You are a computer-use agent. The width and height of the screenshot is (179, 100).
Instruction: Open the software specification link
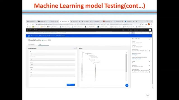(135, 55)
